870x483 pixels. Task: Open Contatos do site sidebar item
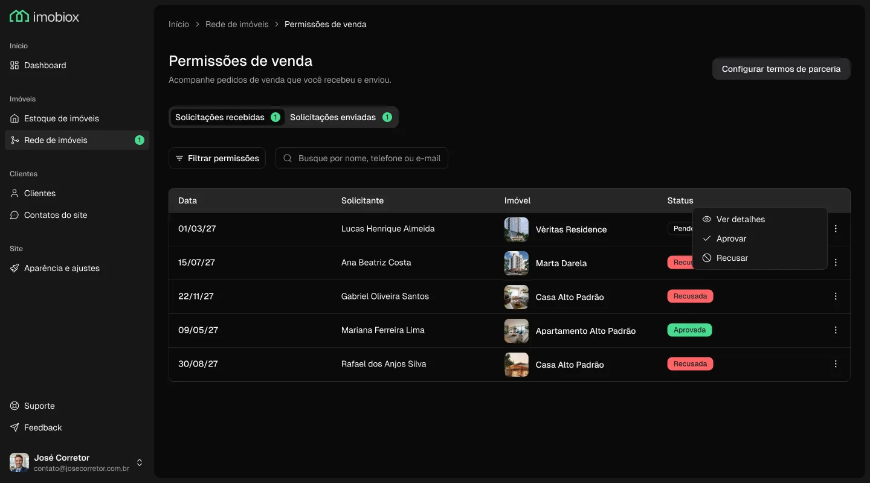(77, 215)
